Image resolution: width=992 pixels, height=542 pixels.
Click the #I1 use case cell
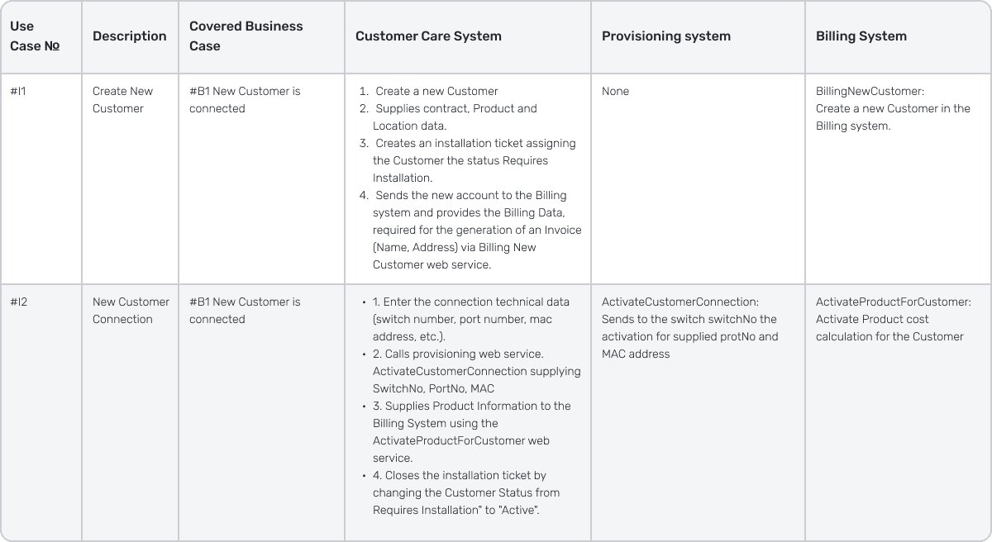tap(18, 92)
